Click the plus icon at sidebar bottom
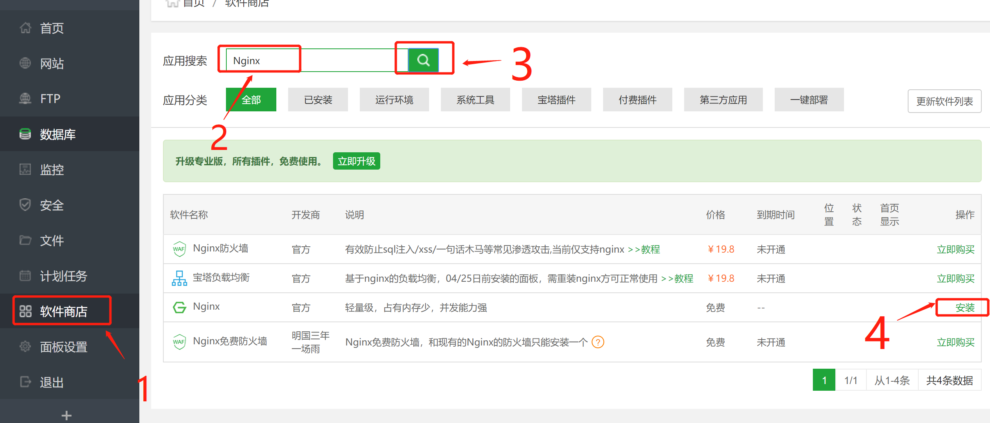The width and height of the screenshot is (990, 423). (x=67, y=415)
